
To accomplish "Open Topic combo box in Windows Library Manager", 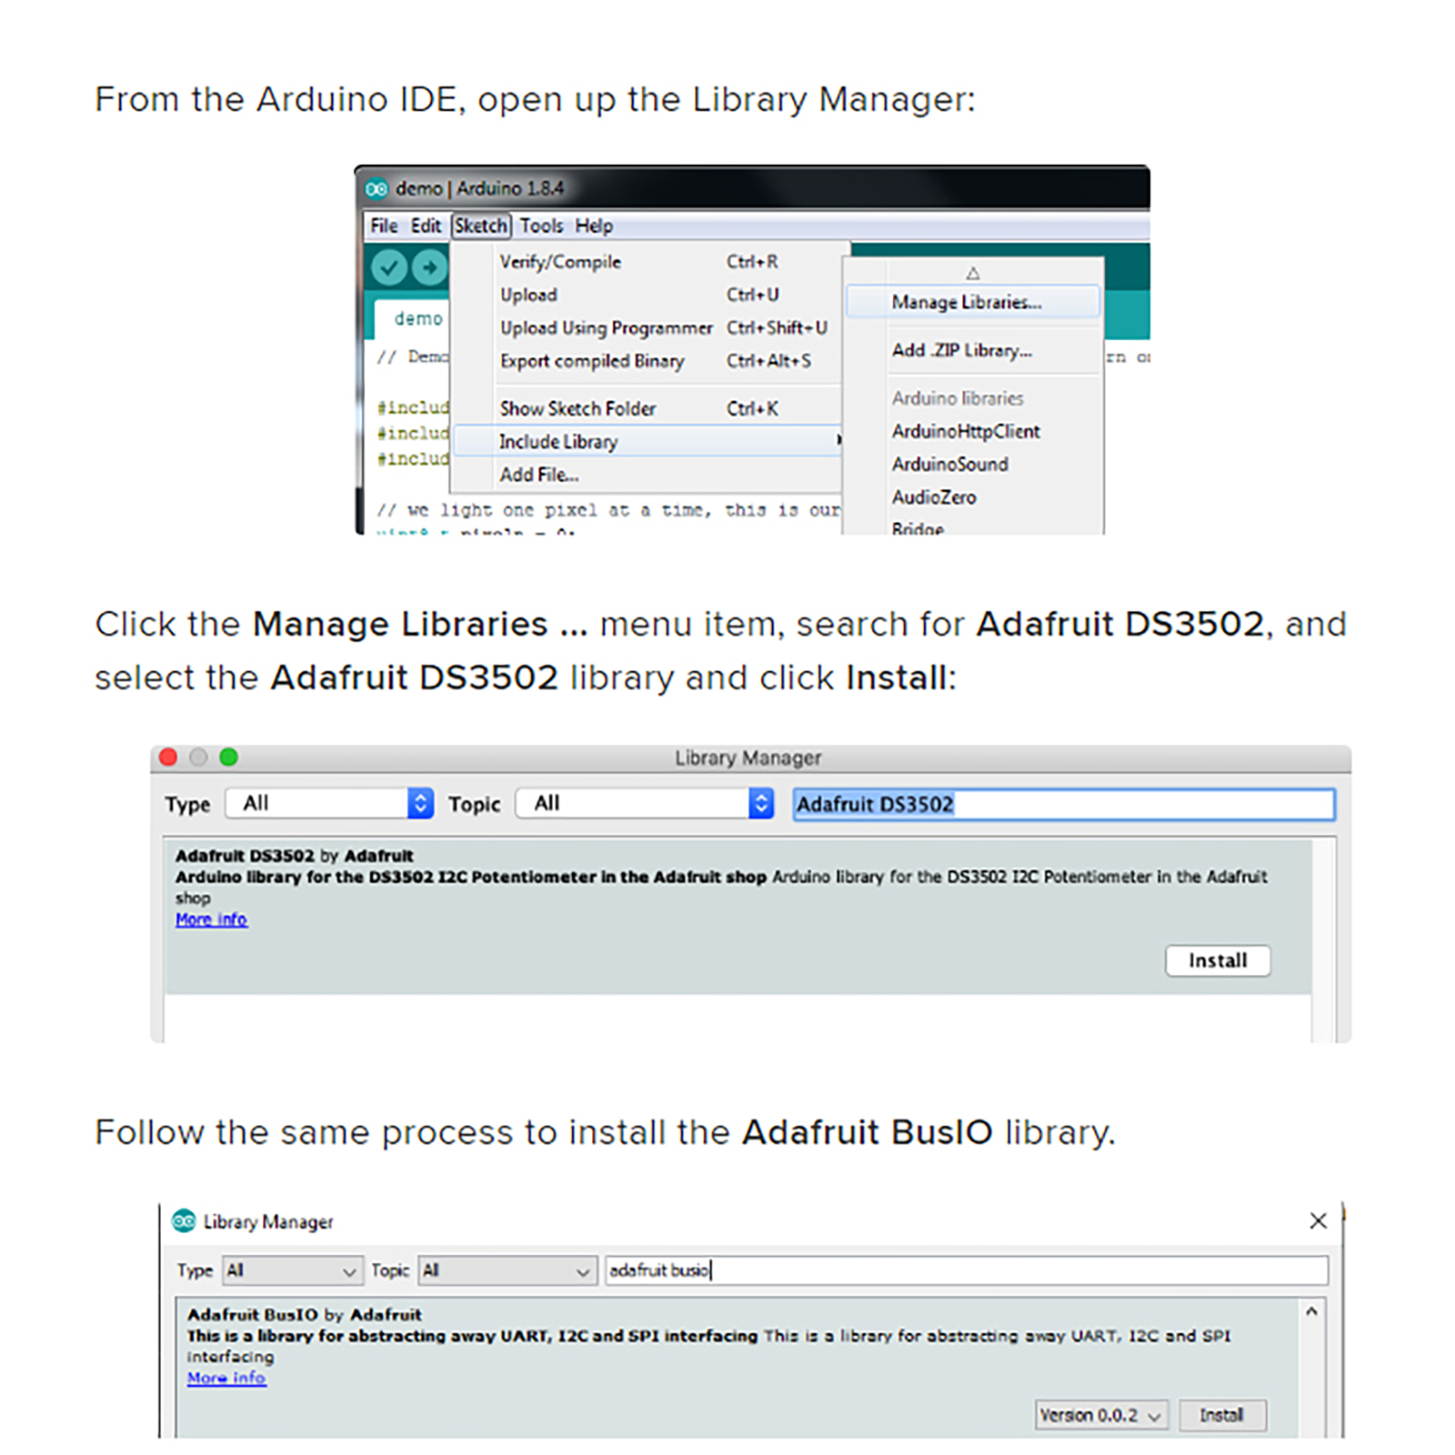I will pyautogui.click(x=507, y=1270).
